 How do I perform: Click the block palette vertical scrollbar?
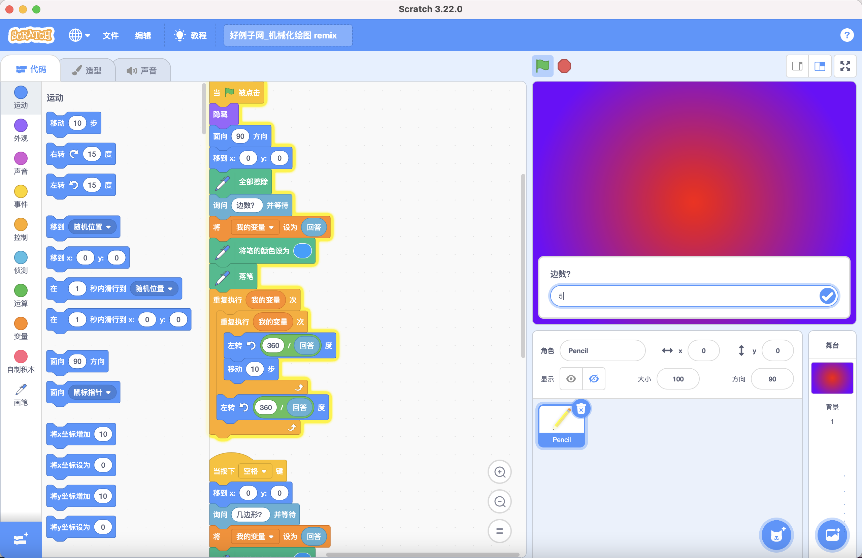tap(204, 109)
